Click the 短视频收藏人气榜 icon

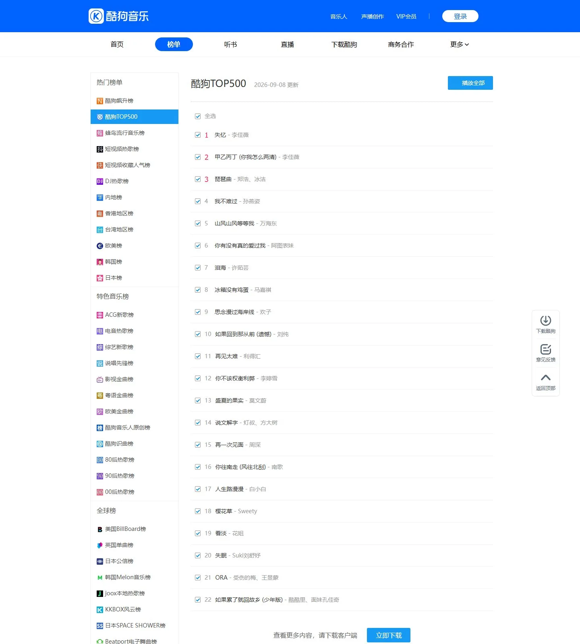[100, 165]
